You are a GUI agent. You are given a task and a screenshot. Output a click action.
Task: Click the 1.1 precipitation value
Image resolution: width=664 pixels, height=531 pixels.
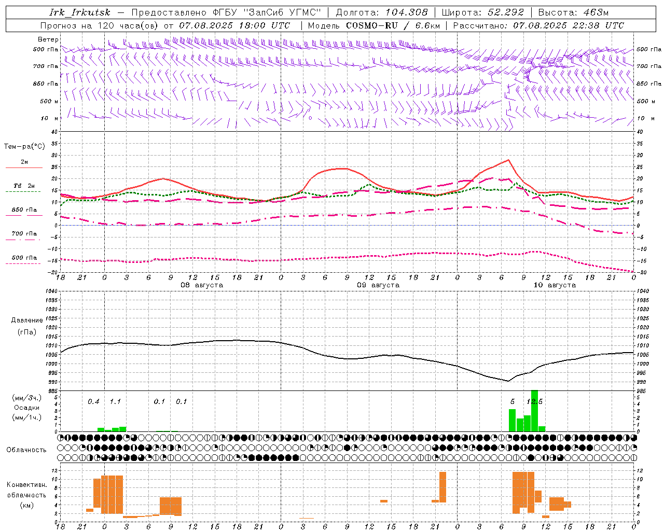click(115, 402)
